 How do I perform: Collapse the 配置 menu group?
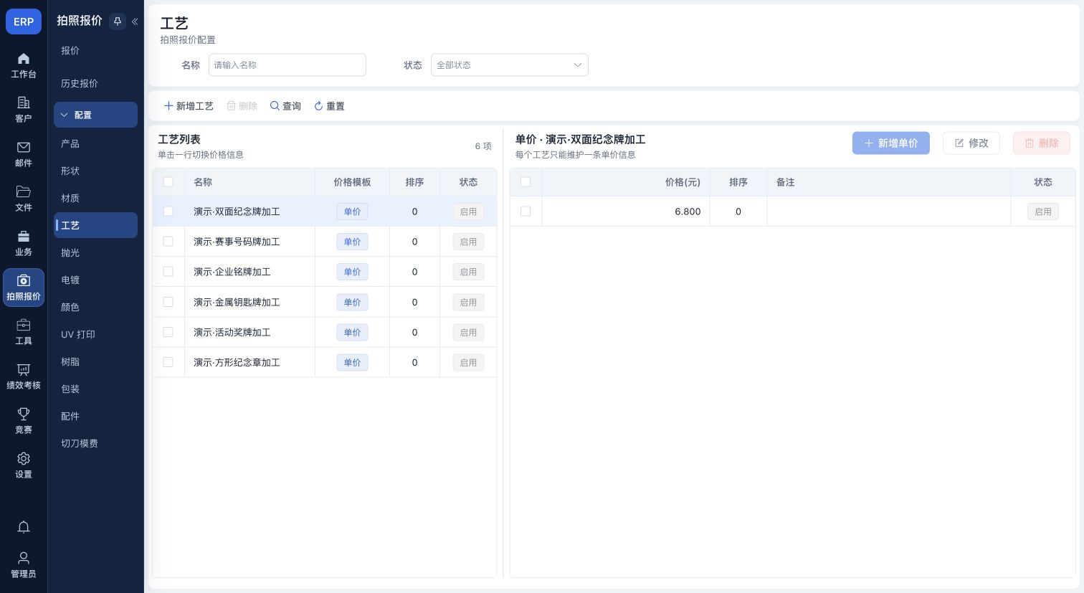(x=95, y=115)
